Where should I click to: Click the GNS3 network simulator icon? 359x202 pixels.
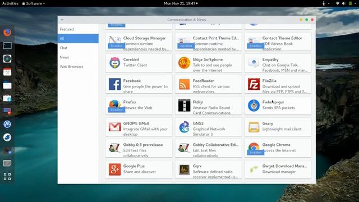coord(185,127)
